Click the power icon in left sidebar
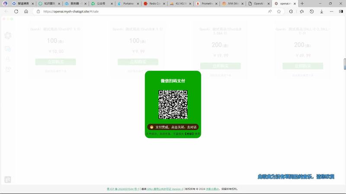The width and height of the screenshot is (346, 194). pyautogui.click(x=8, y=69)
